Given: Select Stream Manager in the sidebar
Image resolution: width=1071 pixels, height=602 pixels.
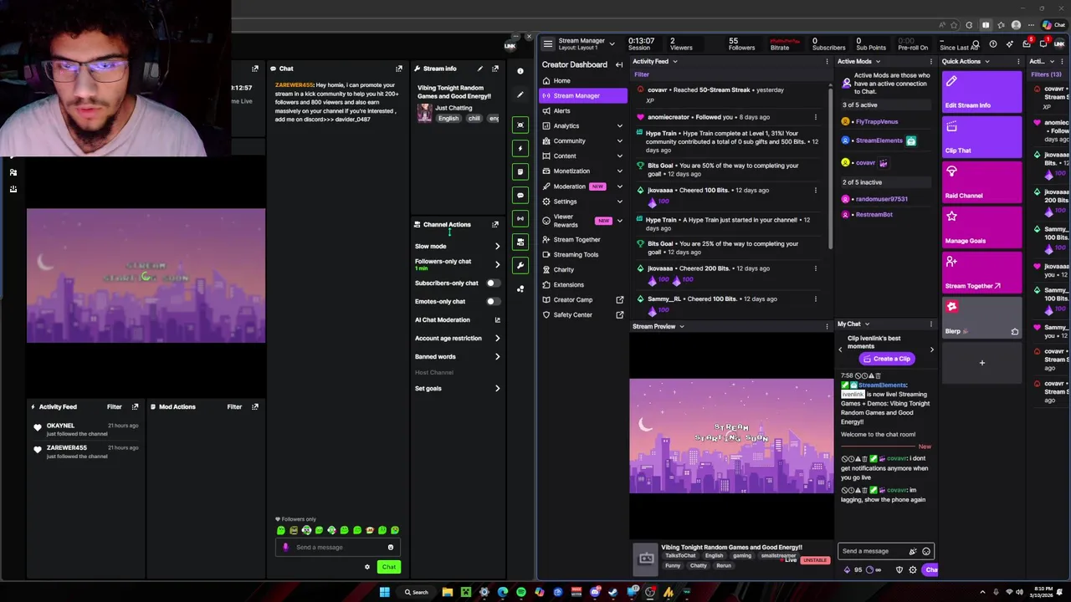Looking at the screenshot, I should (582, 96).
